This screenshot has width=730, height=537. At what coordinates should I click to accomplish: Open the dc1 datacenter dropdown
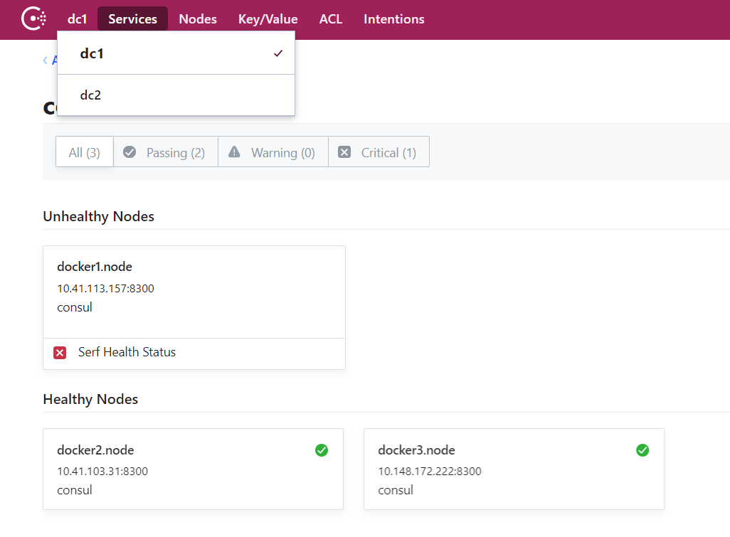pyautogui.click(x=78, y=19)
